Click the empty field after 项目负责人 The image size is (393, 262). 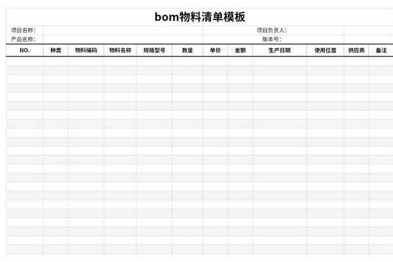point(316,30)
